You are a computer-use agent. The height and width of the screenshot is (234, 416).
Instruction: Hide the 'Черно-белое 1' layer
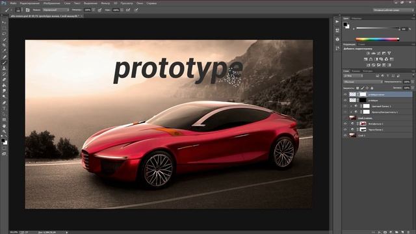[x=345, y=129]
